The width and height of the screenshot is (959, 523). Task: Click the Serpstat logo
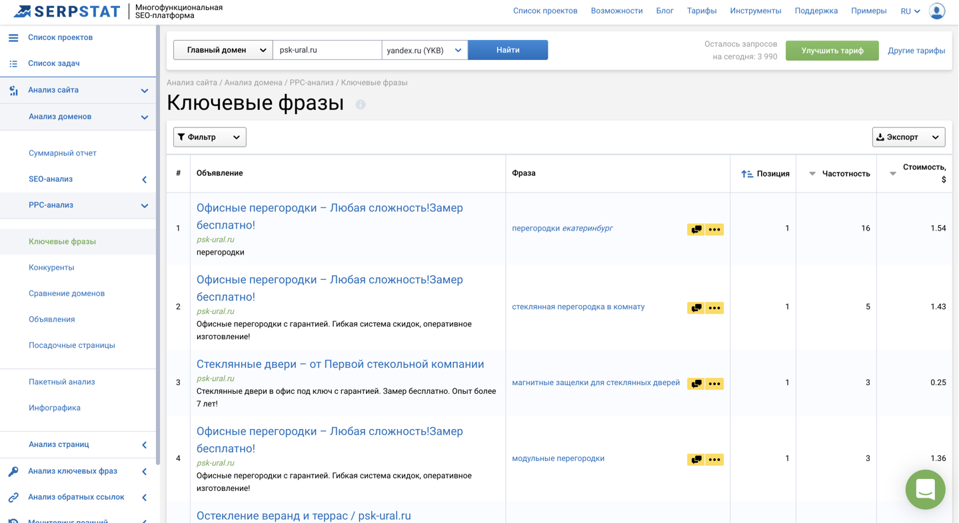point(67,11)
